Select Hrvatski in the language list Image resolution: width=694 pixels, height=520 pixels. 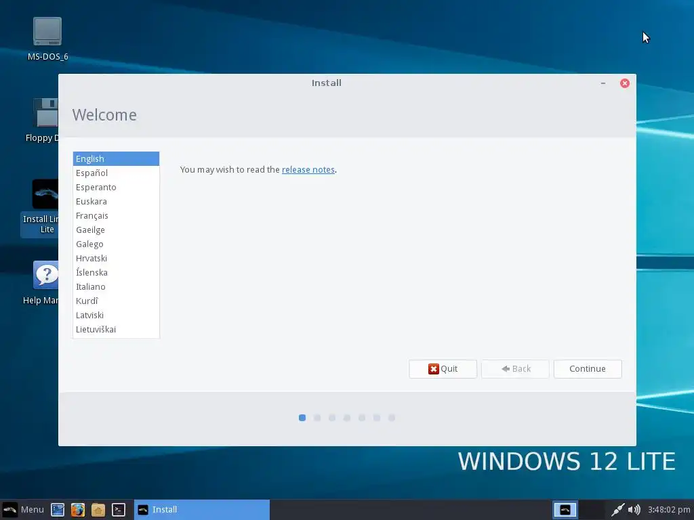[x=116, y=258]
